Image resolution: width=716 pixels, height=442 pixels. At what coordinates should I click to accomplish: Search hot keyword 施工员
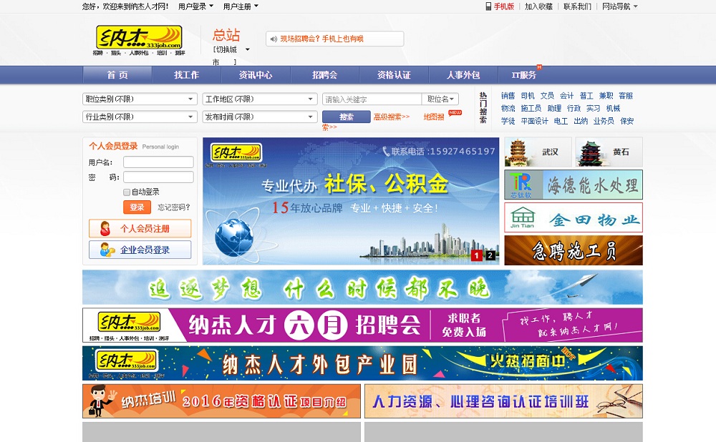[531, 108]
